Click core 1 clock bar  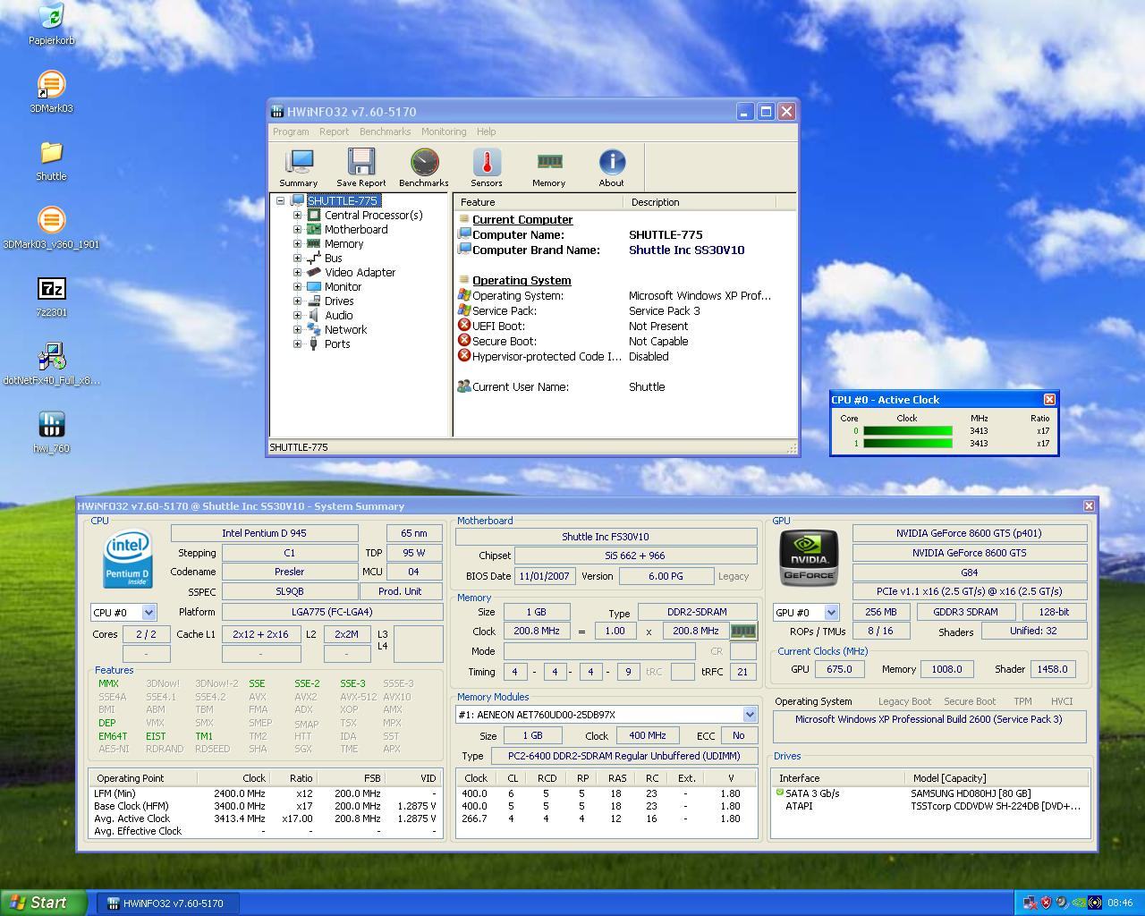click(x=908, y=444)
